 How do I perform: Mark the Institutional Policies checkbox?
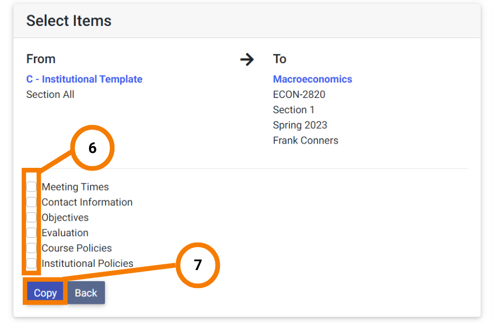(31, 263)
